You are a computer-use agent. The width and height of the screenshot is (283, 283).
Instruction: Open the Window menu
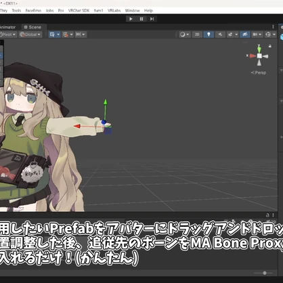point(132,11)
